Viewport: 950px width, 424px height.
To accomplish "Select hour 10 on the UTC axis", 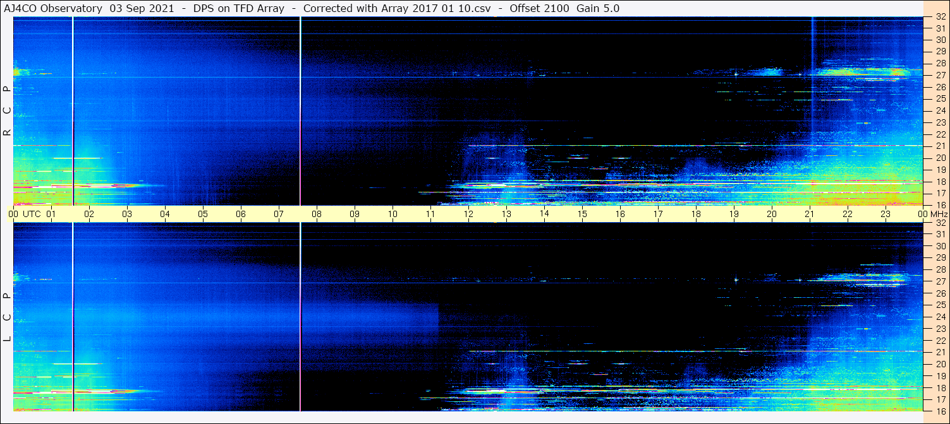I will pyautogui.click(x=393, y=214).
